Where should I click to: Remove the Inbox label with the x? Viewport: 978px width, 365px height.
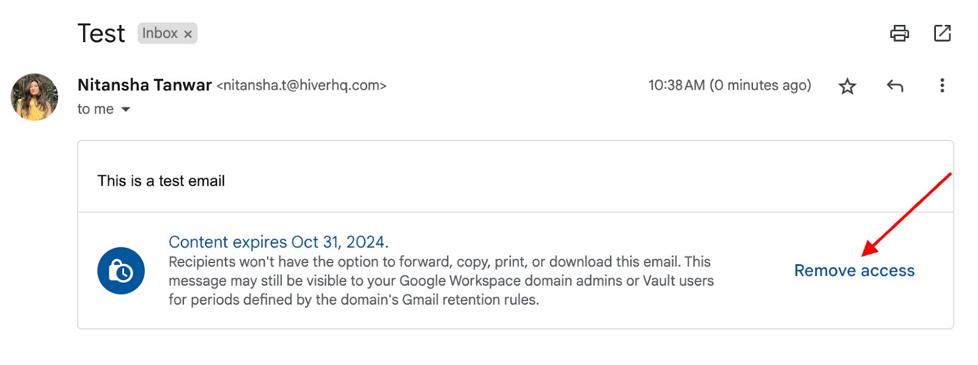188,34
